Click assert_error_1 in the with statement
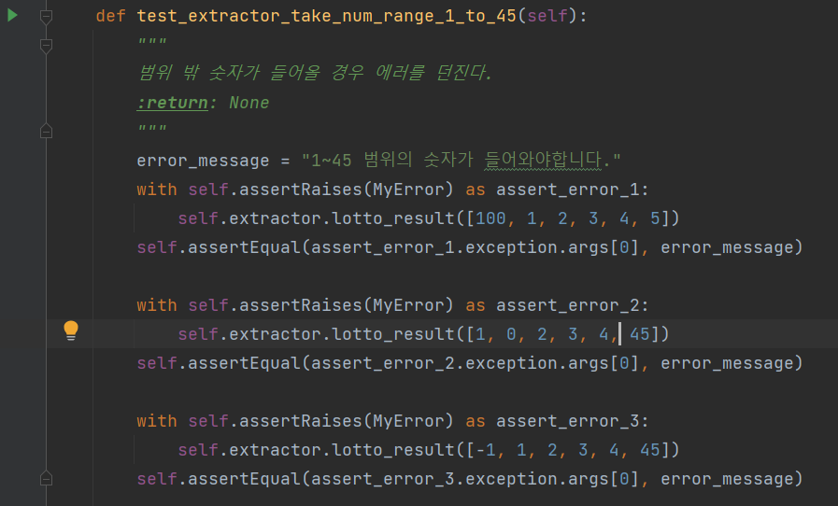 click(568, 190)
